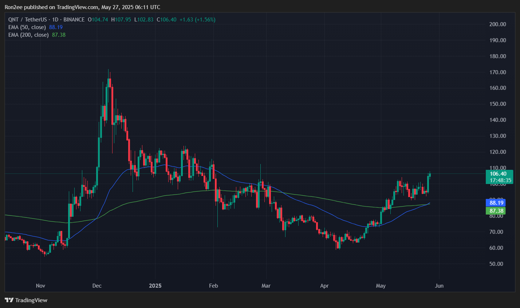Select the QNT / TetherUS symbol name
The image size is (520, 308).
click(27, 19)
